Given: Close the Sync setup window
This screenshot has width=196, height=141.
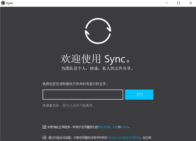Looking at the screenshot, I should pos(190,3).
